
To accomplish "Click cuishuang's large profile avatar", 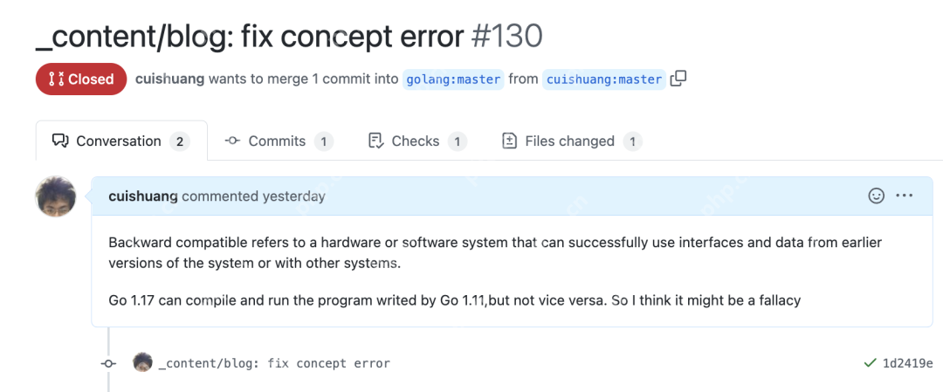I will [56, 196].
